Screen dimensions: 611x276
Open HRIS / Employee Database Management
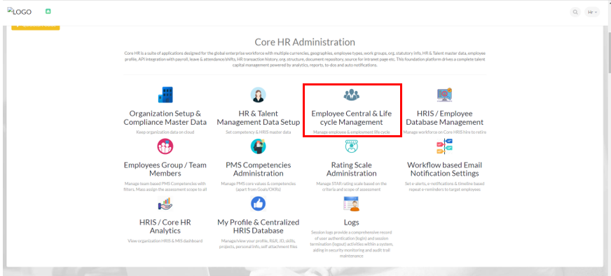point(445,118)
